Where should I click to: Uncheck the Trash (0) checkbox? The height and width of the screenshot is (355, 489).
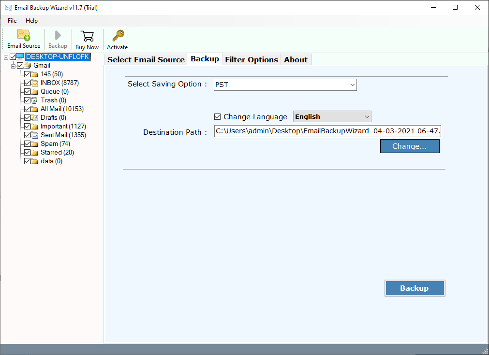(28, 100)
